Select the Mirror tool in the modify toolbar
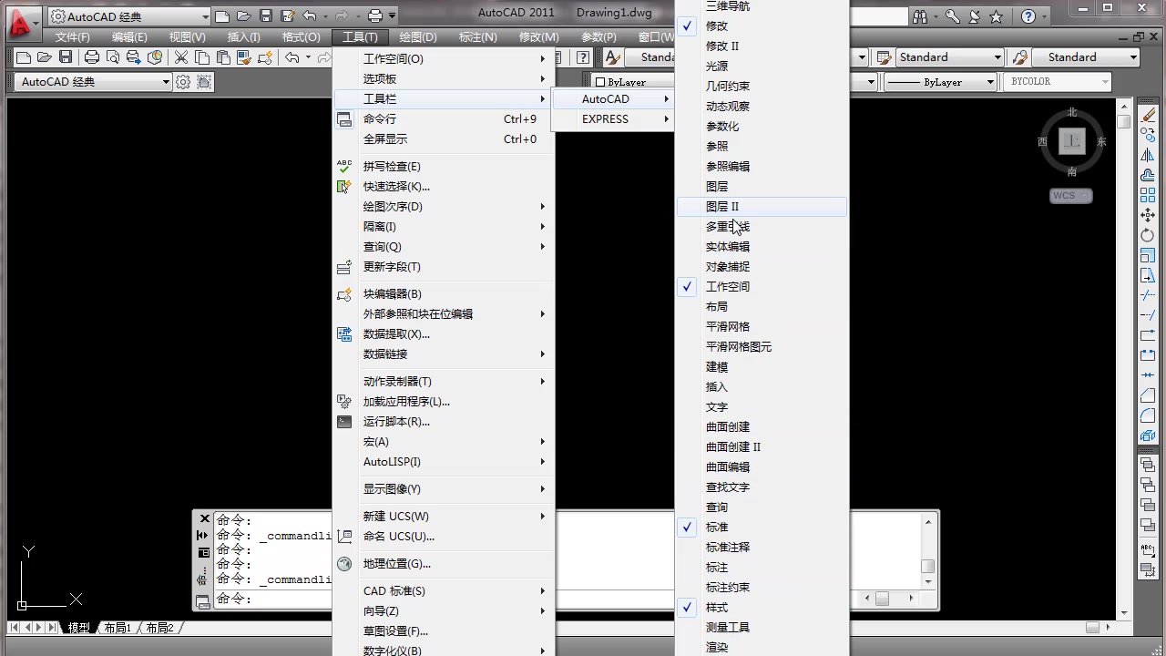Viewport: 1166px width, 656px height. (x=1148, y=155)
